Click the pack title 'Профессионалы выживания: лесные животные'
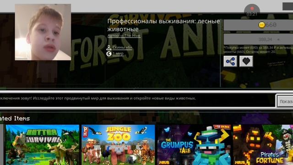This screenshot has width=293, height=165. [x=163, y=25]
